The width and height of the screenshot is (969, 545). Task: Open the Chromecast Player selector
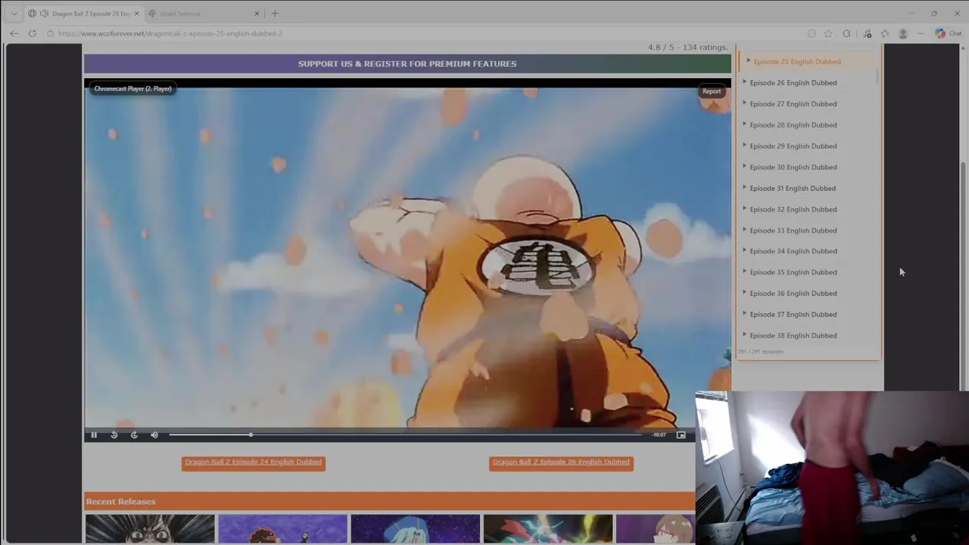pos(132,89)
